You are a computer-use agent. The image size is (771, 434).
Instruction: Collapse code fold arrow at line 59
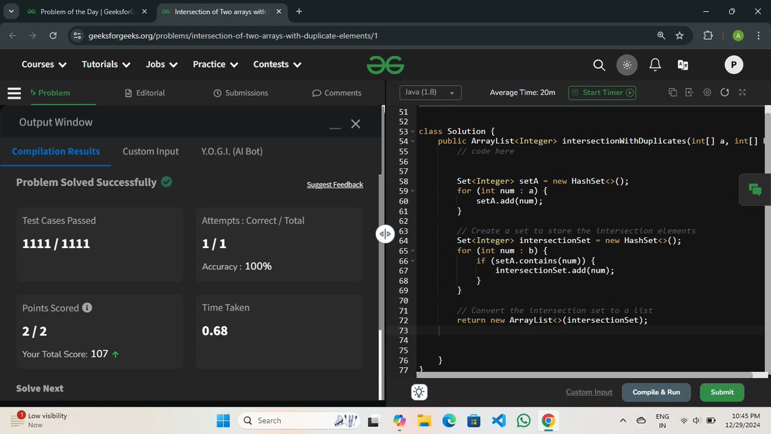click(413, 191)
